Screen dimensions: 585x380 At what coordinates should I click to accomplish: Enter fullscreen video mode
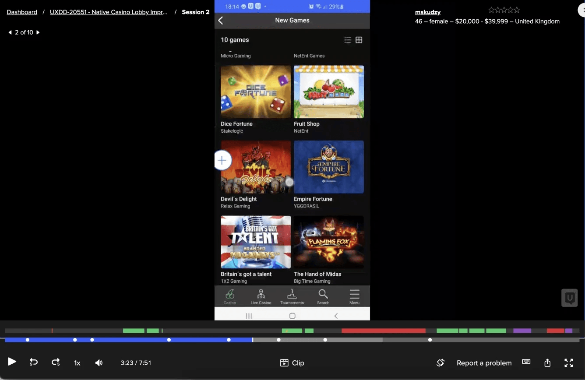[x=568, y=362]
